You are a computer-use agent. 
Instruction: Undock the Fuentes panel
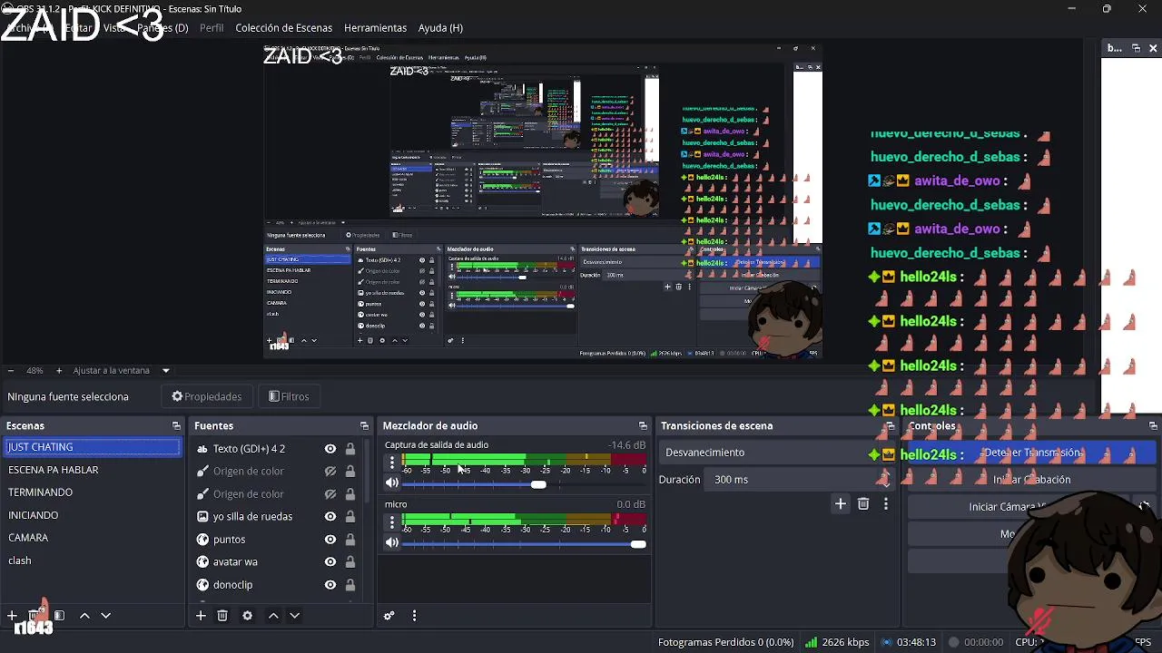click(x=364, y=425)
